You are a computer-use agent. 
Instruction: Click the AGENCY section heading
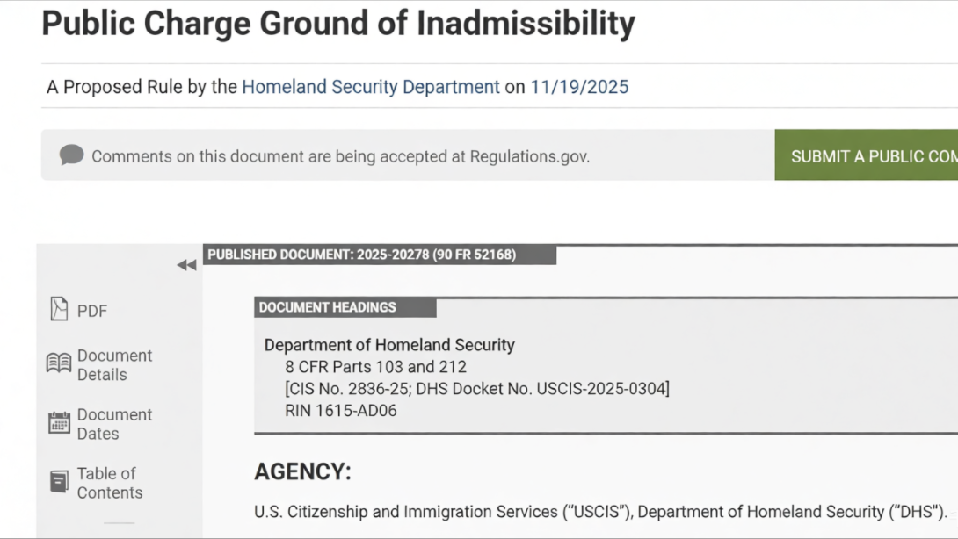pos(302,472)
